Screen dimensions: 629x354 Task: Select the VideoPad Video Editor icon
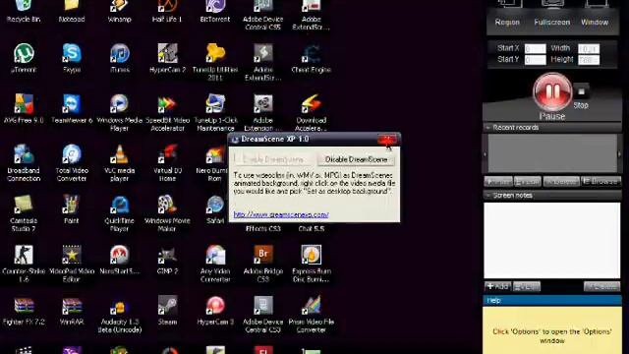point(72,264)
